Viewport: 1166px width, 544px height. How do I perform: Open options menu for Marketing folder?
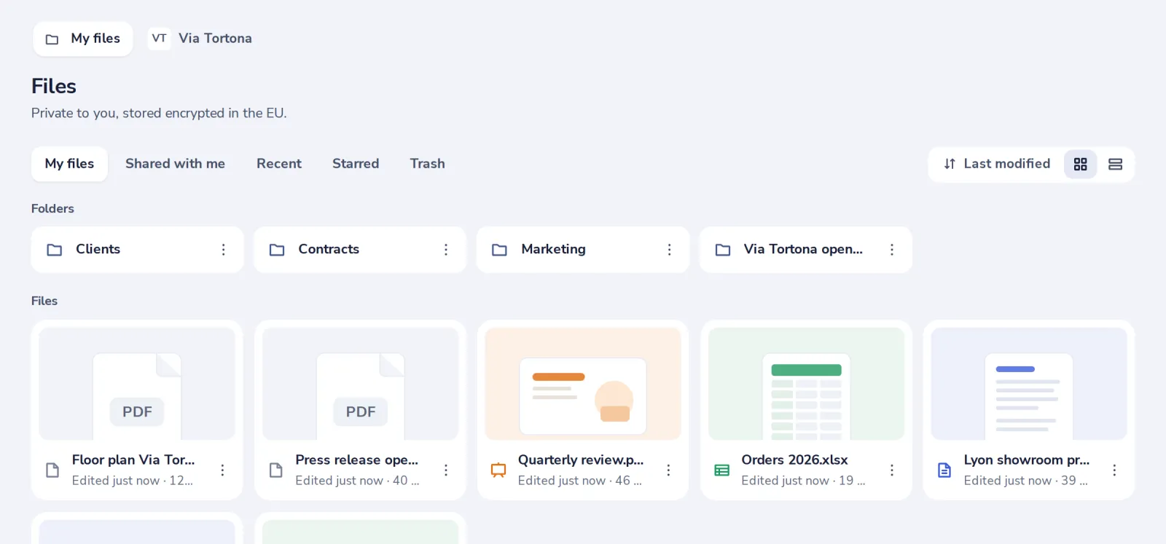click(x=669, y=250)
